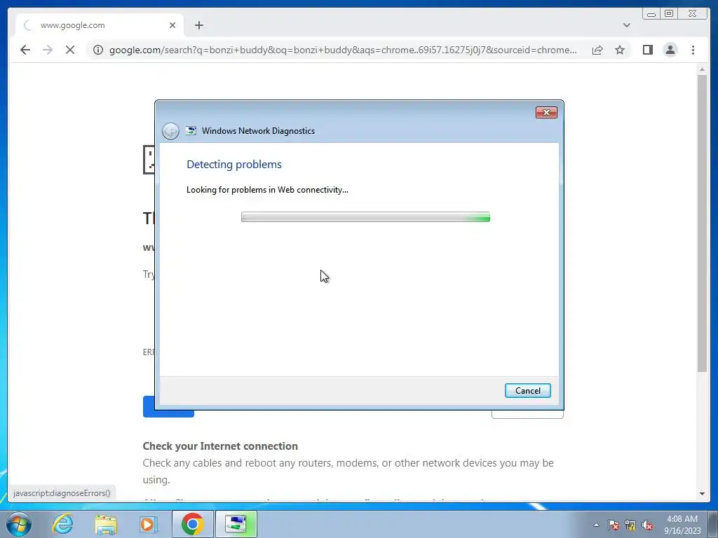
Task: Open Chrome side panel icon
Action: tap(647, 50)
